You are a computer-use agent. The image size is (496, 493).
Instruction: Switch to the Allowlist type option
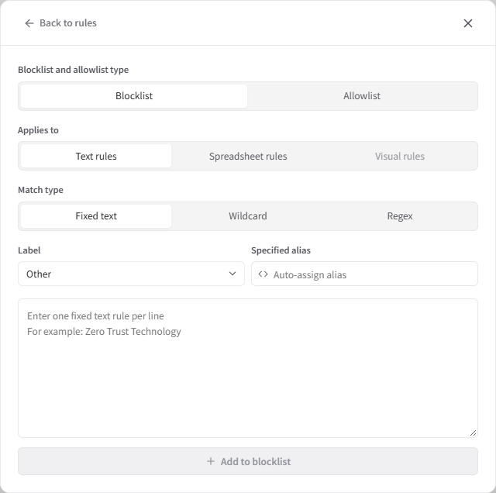pos(362,96)
